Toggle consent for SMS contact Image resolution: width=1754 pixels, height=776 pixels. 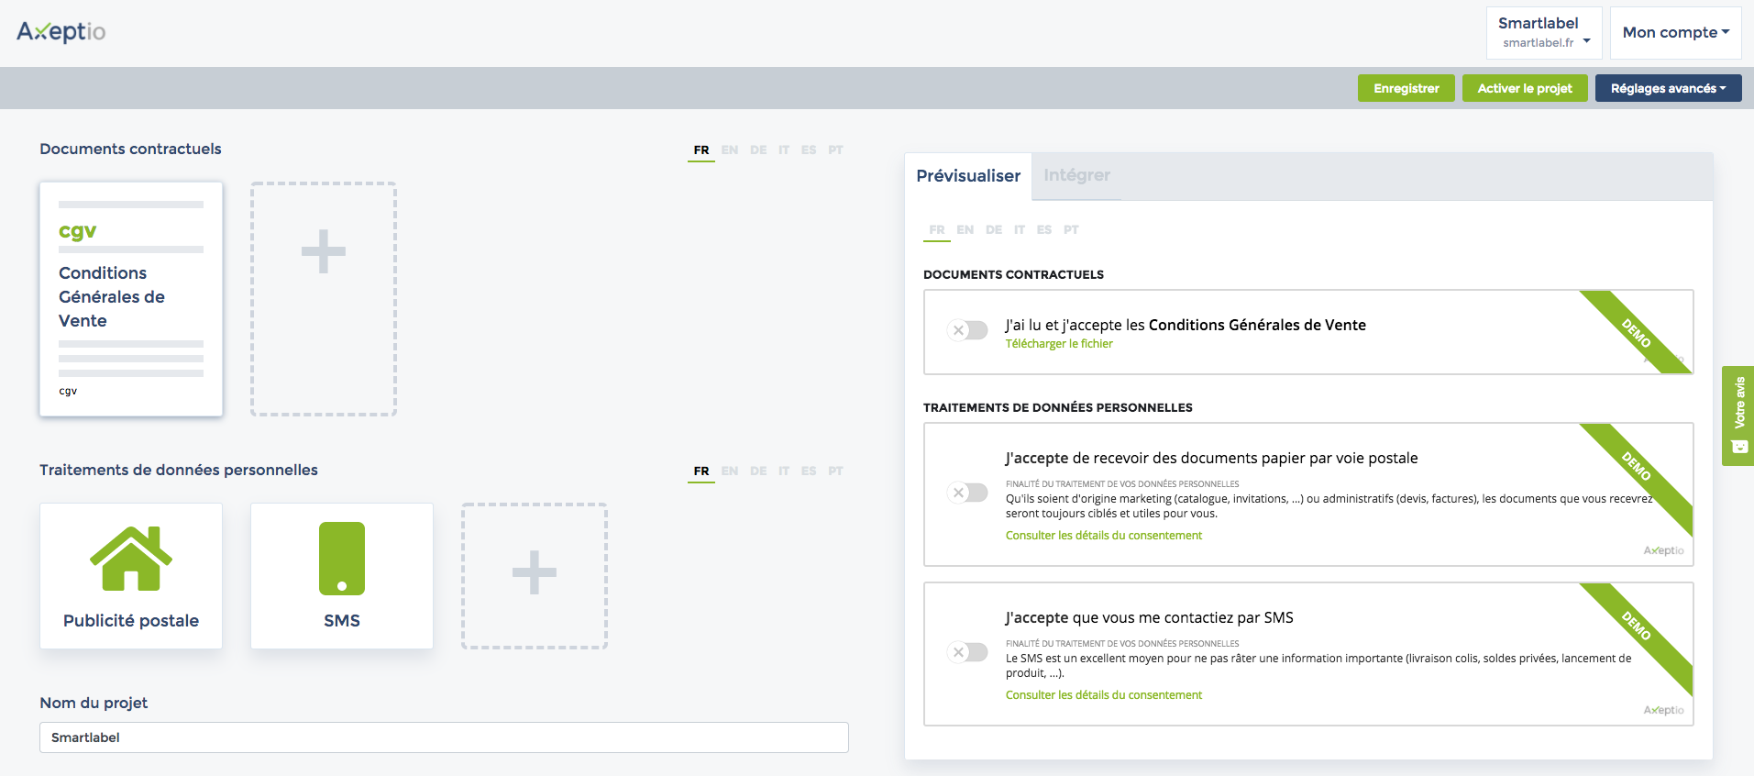(x=967, y=652)
